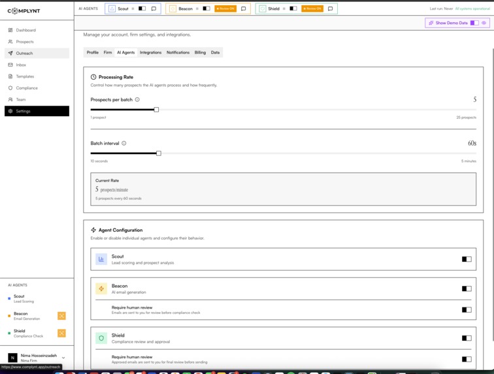Select Settings in the sidebar
Viewport: 494px width, 374px height.
coord(37,111)
